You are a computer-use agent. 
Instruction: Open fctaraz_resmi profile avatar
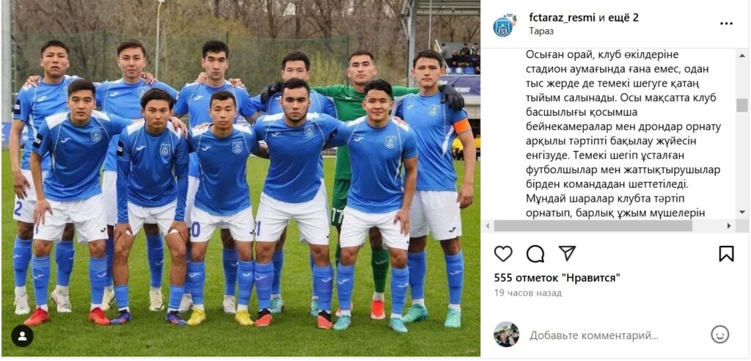click(504, 24)
